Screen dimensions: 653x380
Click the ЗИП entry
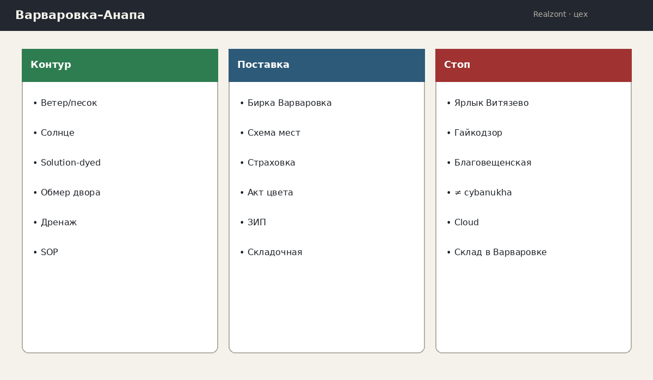(x=252, y=223)
